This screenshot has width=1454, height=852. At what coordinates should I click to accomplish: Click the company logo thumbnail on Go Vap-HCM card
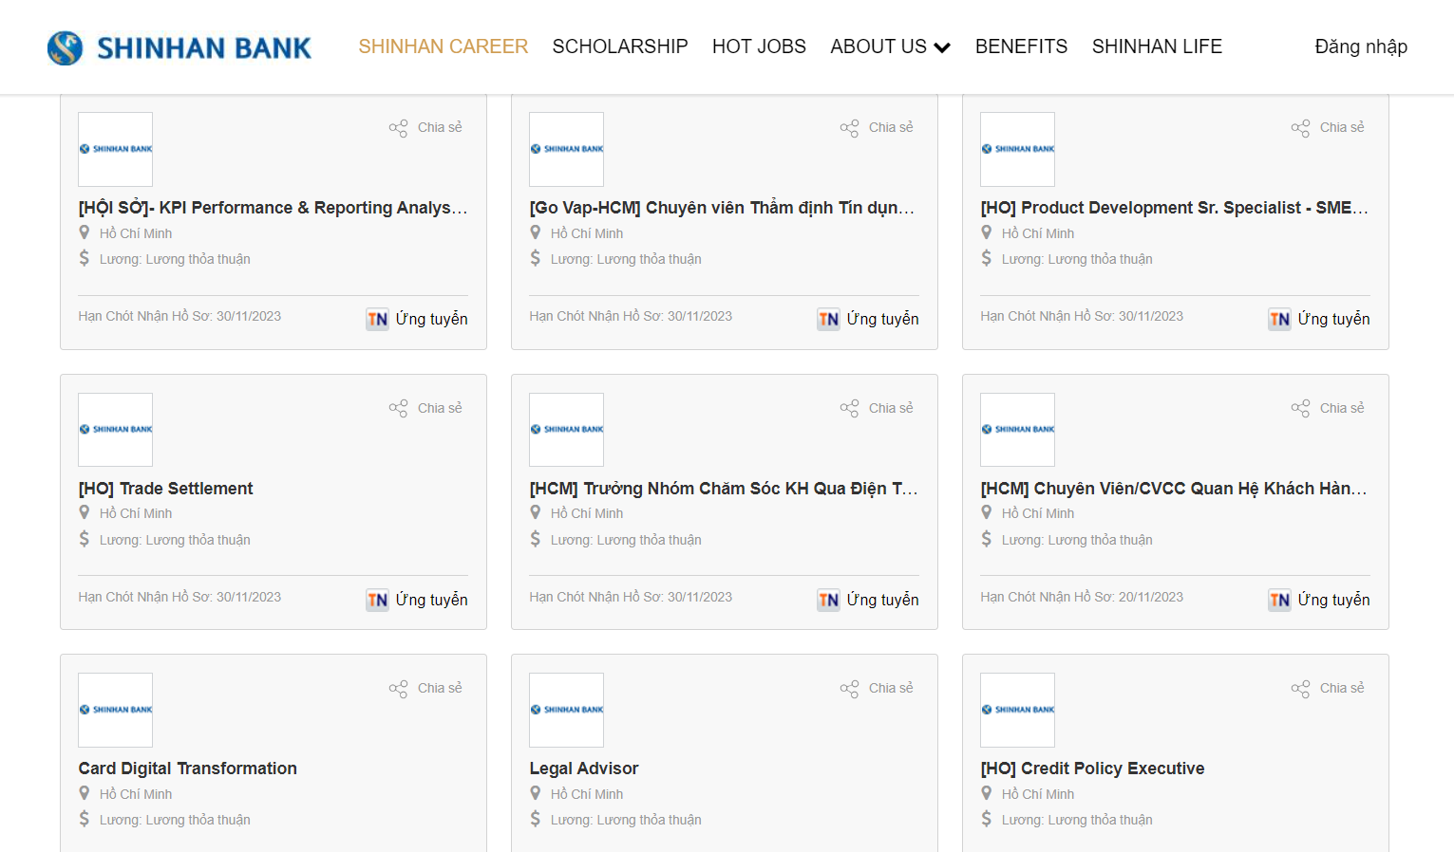pyautogui.click(x=566, y=149)
